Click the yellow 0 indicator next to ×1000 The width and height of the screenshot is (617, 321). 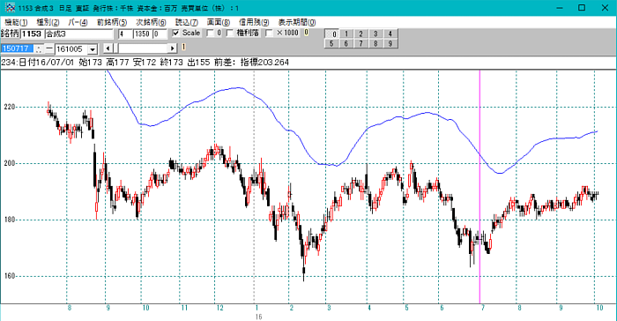pos(307,33)
